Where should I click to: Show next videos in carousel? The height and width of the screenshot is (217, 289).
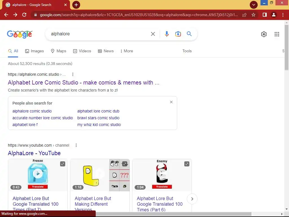pyautogui.click(x=192, y=199)
